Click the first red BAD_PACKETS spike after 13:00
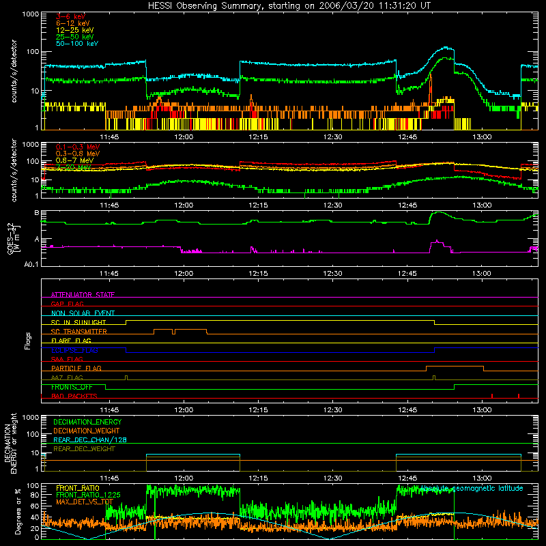This screenshot has height=546, width=546. coord(491,396)
